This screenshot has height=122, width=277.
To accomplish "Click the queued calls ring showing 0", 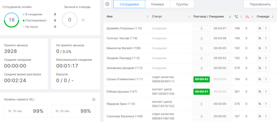I will tap(70, 20).
